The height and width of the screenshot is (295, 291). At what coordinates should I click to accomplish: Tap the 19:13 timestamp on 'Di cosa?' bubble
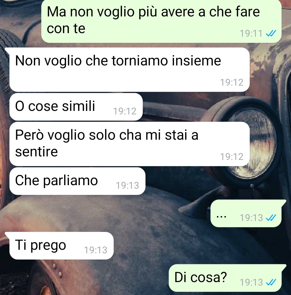251,282
